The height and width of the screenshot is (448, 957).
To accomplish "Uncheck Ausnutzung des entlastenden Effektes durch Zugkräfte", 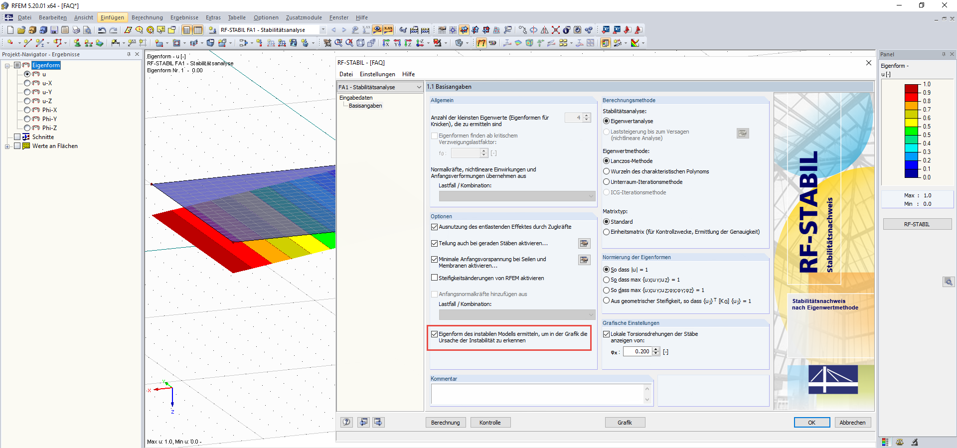I will click(x=434, y=227).
